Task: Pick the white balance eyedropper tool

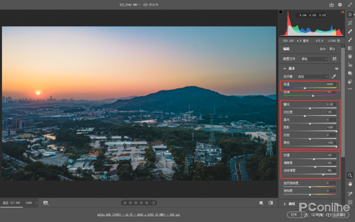Action: point(334,77)
